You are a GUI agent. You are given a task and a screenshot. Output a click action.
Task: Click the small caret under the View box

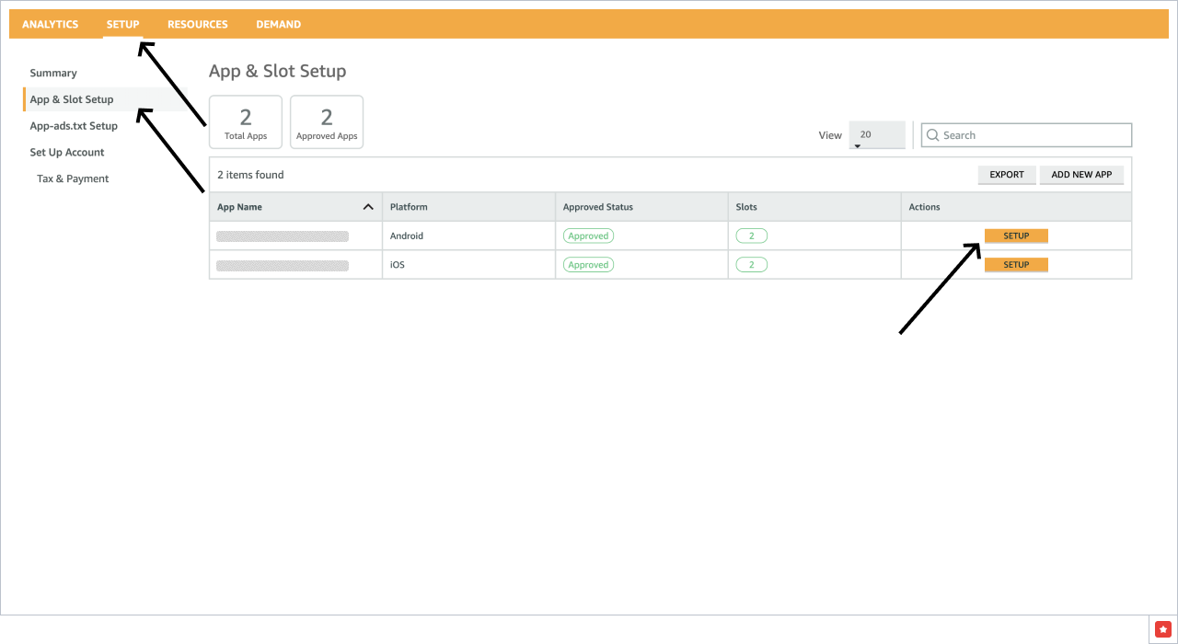pyautogui.click(x=858, y=144)
